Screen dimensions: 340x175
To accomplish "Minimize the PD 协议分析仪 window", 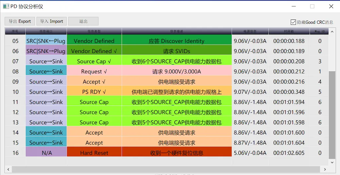I will coord(294,6).
